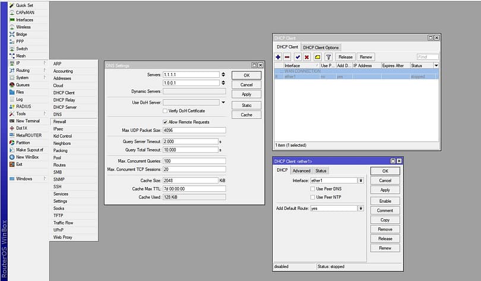The height and width of the screenshot is (281, 481).
Task: Click stepper arrows beside server 1.1.1.1
Action: pyautogui.click(x=223, y=74)
